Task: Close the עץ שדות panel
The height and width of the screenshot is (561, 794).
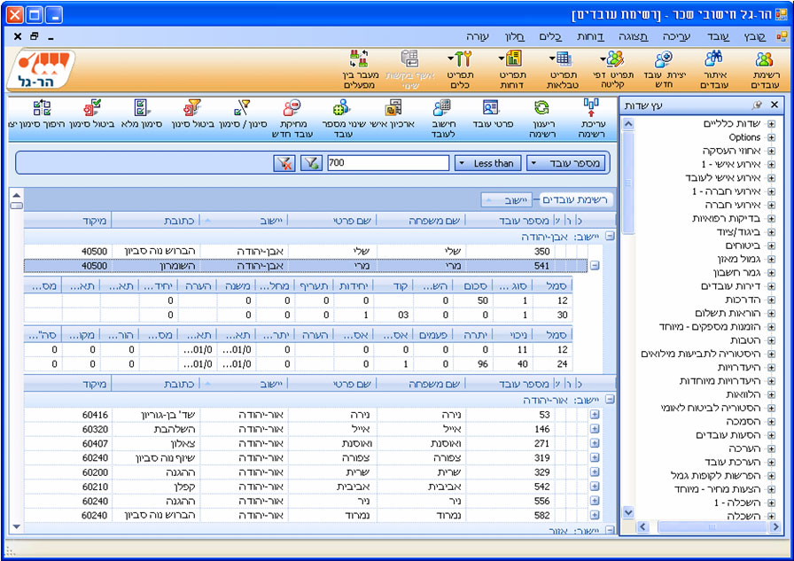Action: (775, 105)
